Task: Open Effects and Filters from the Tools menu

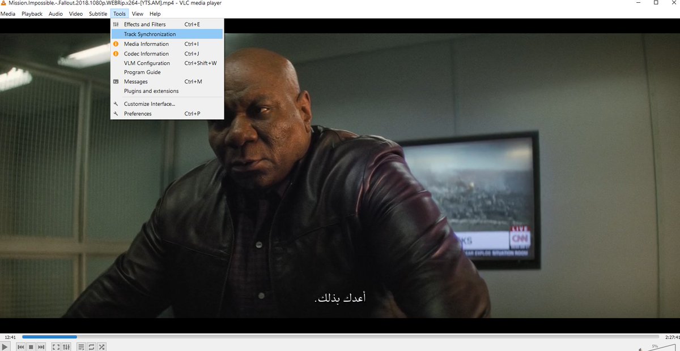Action: pos(167,24)
